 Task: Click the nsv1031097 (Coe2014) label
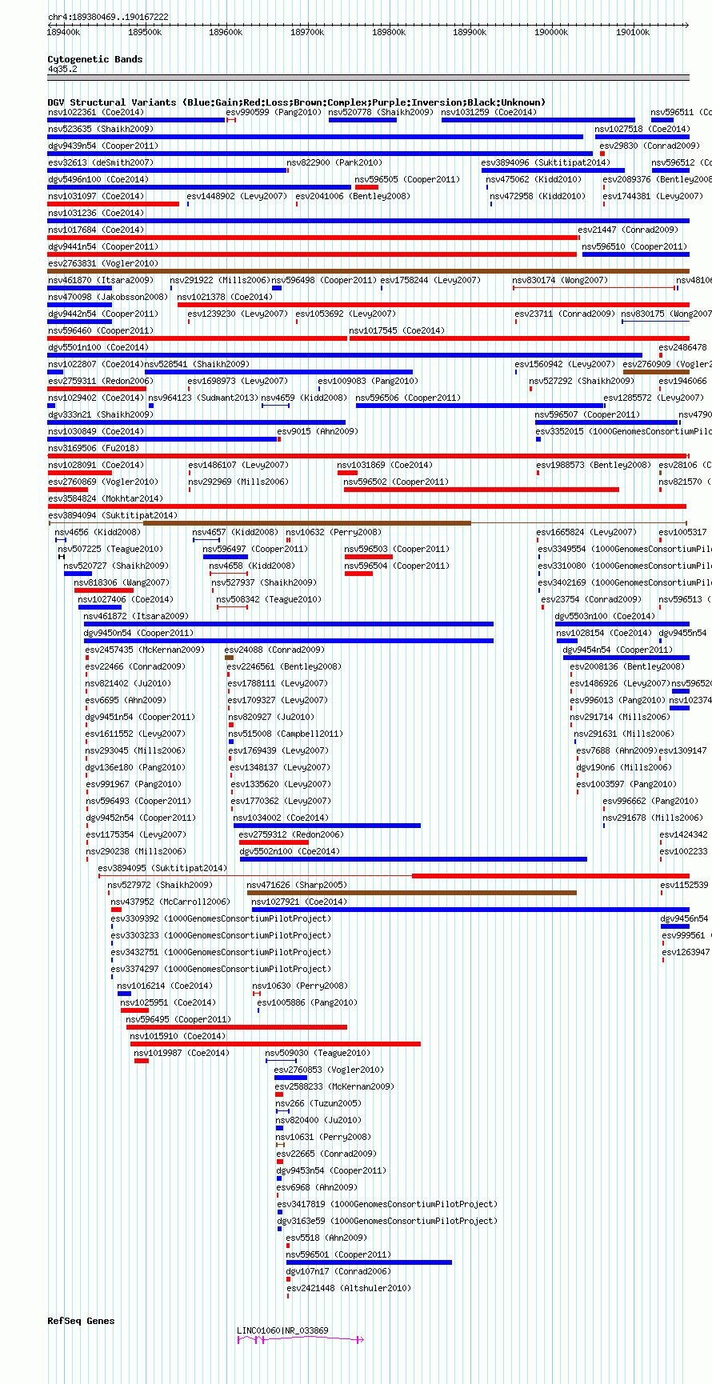pos(96,196)
